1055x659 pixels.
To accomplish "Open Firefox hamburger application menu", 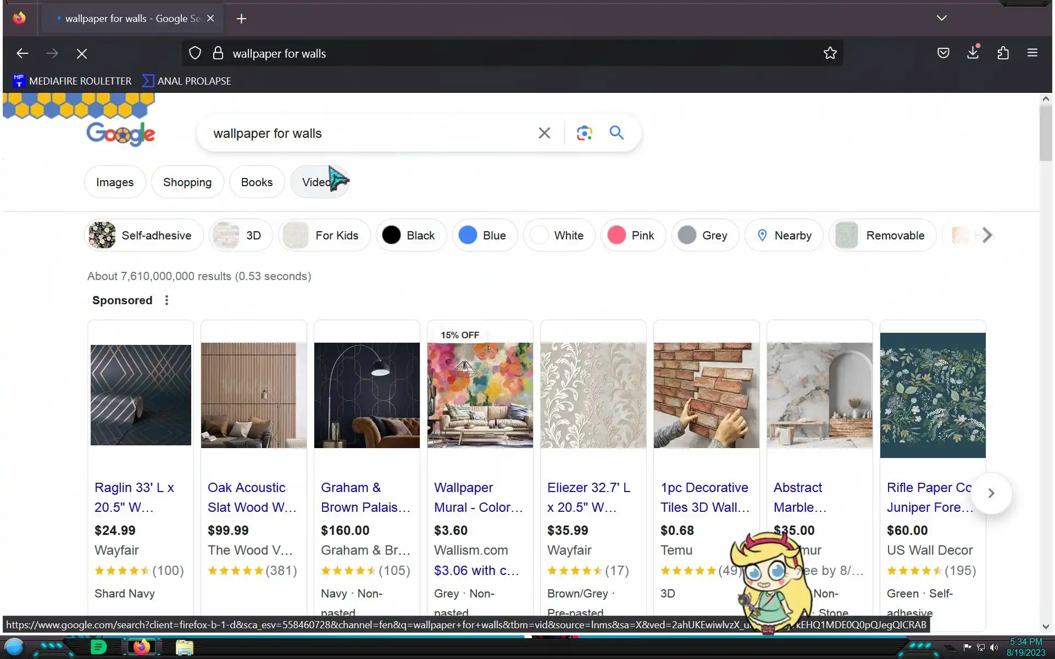I will point(1032,53).
